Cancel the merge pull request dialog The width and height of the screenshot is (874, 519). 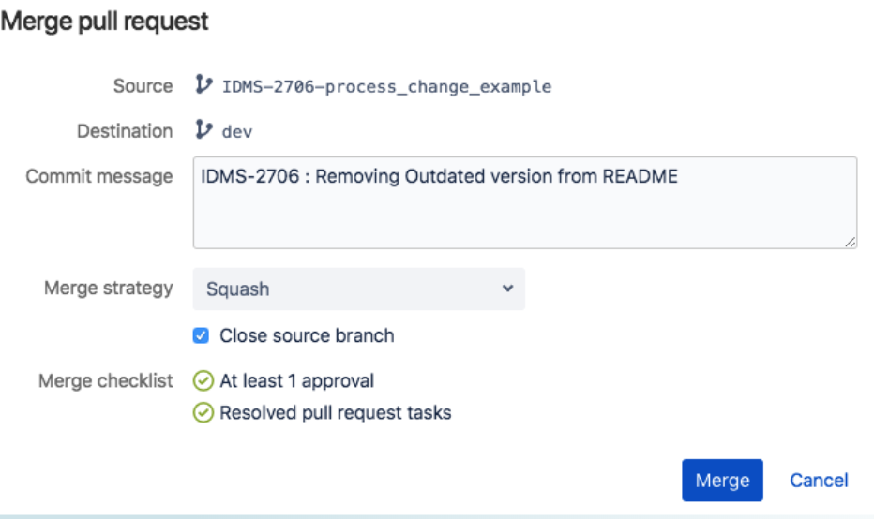click(818, 481)
